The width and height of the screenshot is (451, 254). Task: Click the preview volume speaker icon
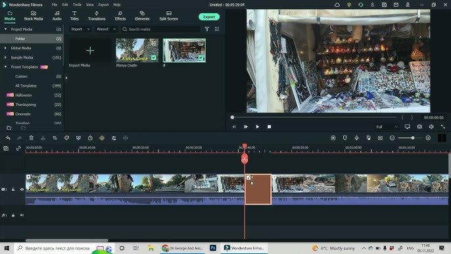431,127
